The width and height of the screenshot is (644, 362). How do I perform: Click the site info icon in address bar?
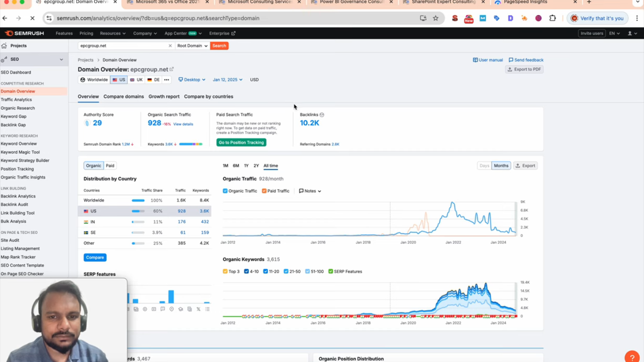pyautogui.click(x=49, y=18)
